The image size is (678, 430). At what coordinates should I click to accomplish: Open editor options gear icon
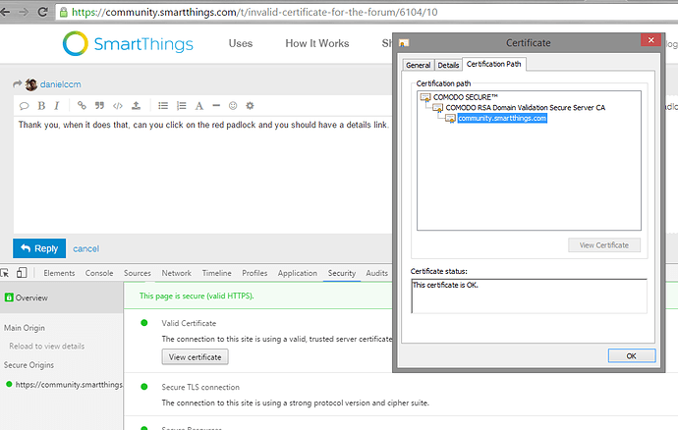pyautogui.click(x=250, y=105)
